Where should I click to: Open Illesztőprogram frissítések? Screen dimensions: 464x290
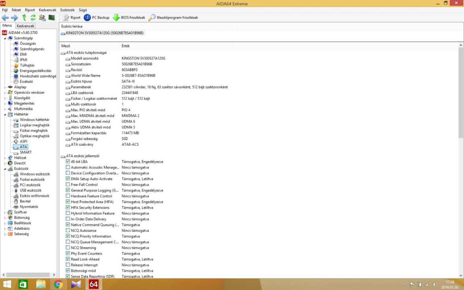pyautogui.click(x=173, y=18)
